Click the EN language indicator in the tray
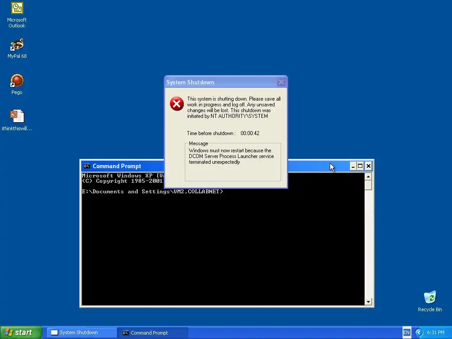 (x=407, y=332)
